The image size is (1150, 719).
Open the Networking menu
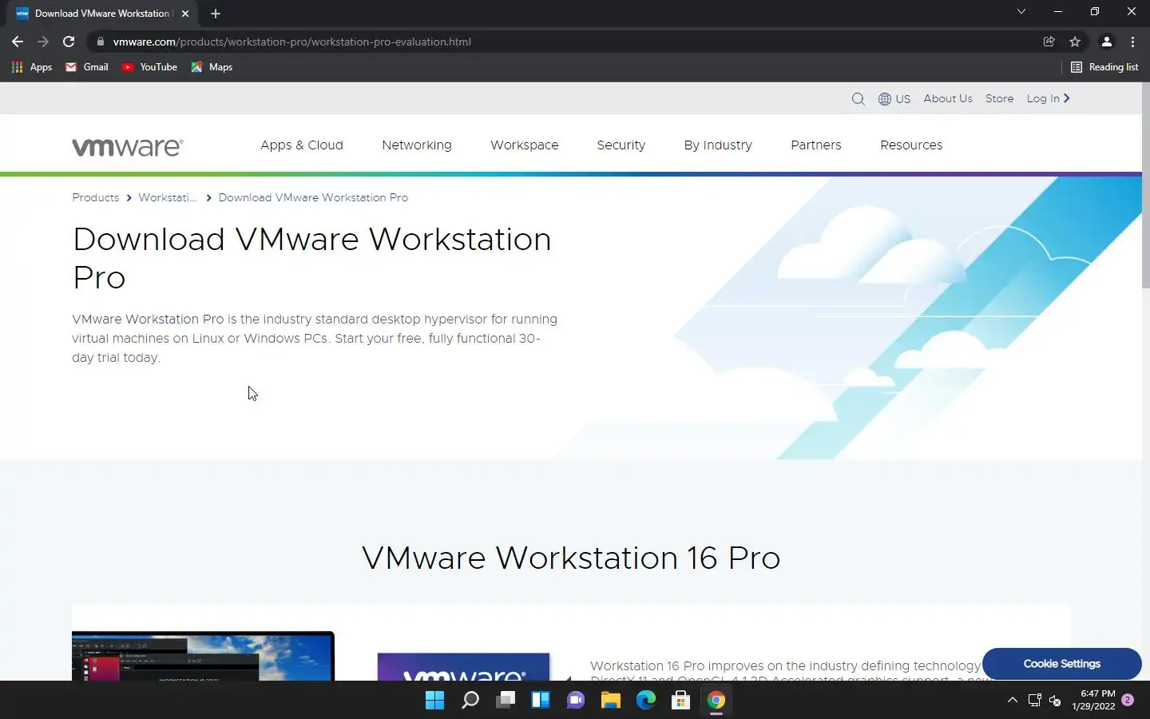[x=417, y=145]
